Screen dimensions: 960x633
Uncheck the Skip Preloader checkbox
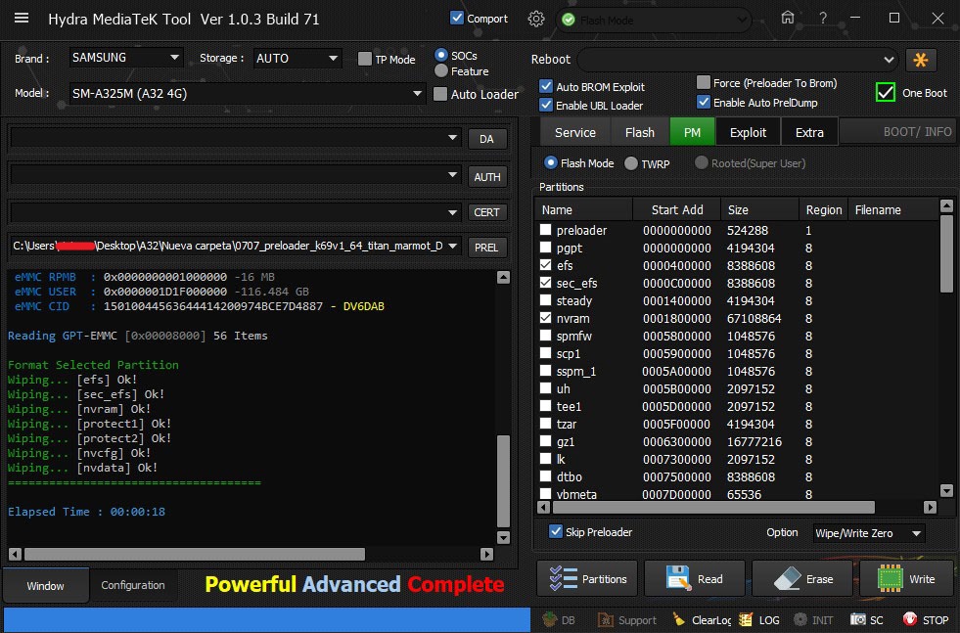click(556, 532)
